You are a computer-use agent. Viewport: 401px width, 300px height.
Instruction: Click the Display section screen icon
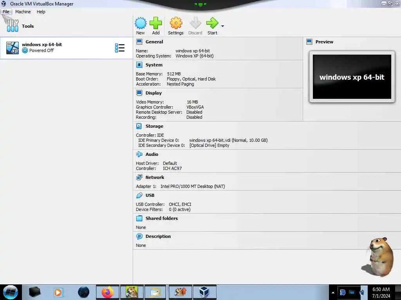(x=139, y=93)
